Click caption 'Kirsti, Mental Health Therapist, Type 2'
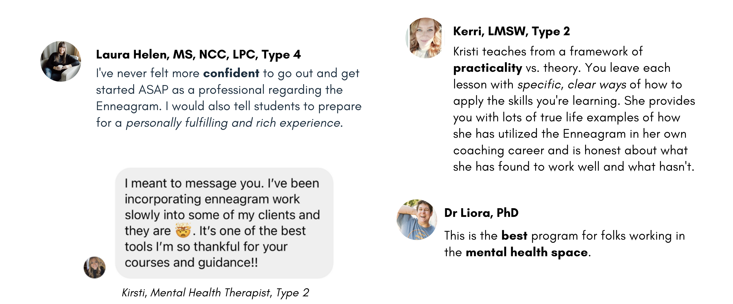 click(x=215, y=293)
